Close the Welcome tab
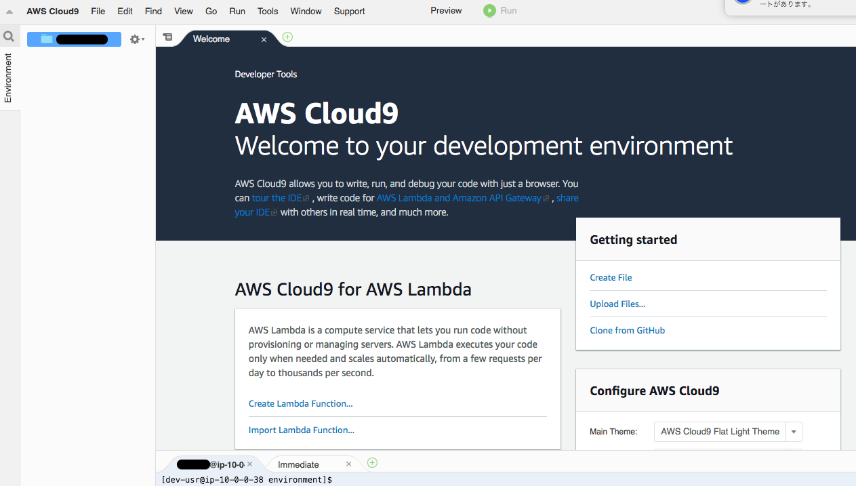 point(264,39)
